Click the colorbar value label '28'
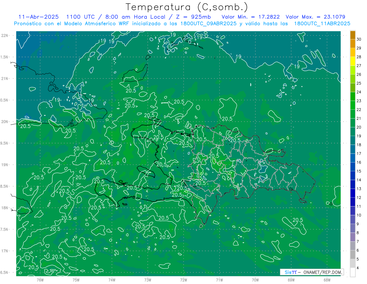This screenshot has width=367, height=284. (359, 57)
